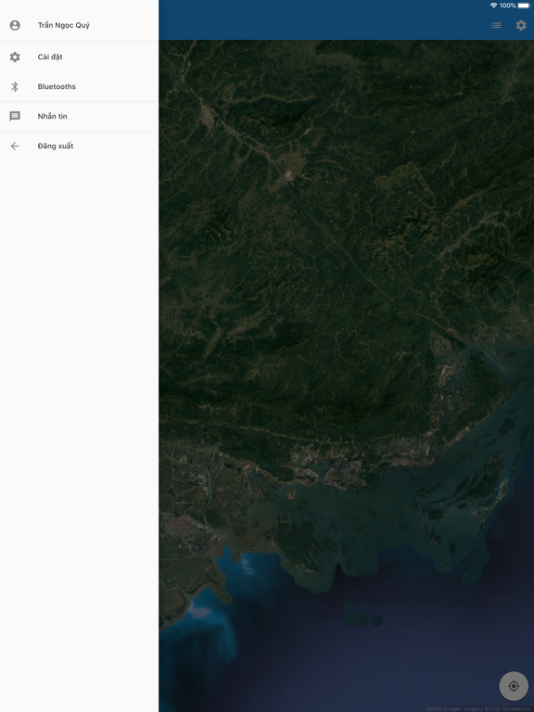Click the Cài đặt gear icon
This screenshot has height=712, width=534.
pyautogui.click(x=15, y=57)
